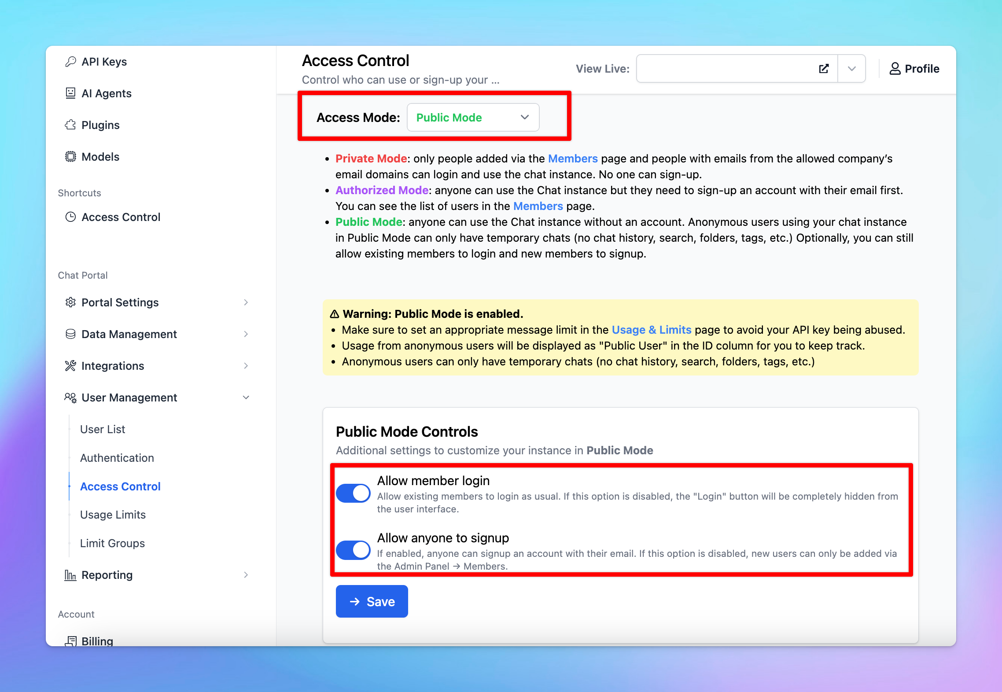The image size is (1002, 692).
Task: Click the View Live URL field
Action: (737, 69)
